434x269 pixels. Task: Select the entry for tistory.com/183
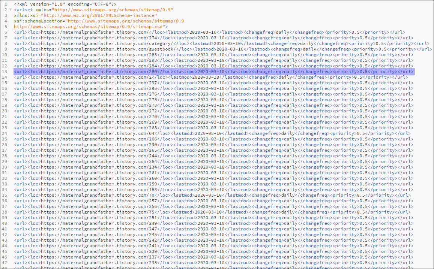pos(214,190)
